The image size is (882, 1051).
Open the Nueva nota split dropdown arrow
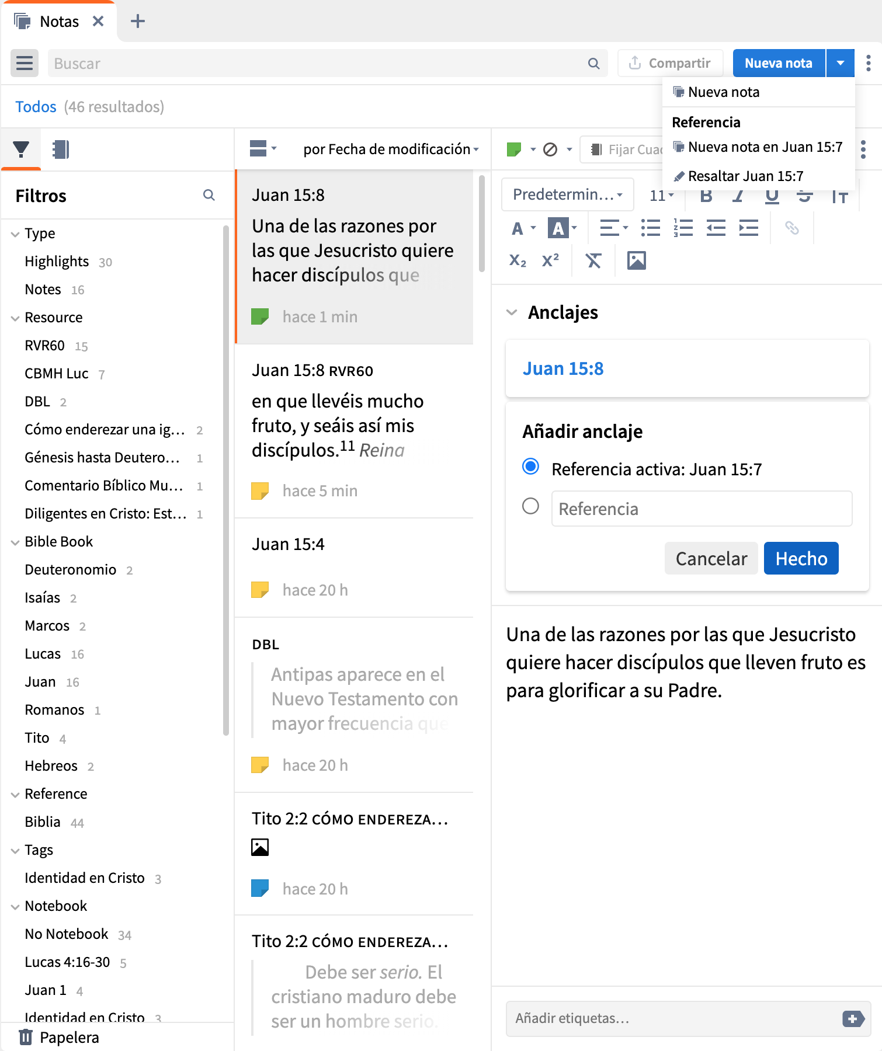click(x=841, y=63)
